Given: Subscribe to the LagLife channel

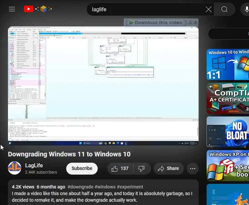Looking at the screenshot, I should [x=82, y=168].
